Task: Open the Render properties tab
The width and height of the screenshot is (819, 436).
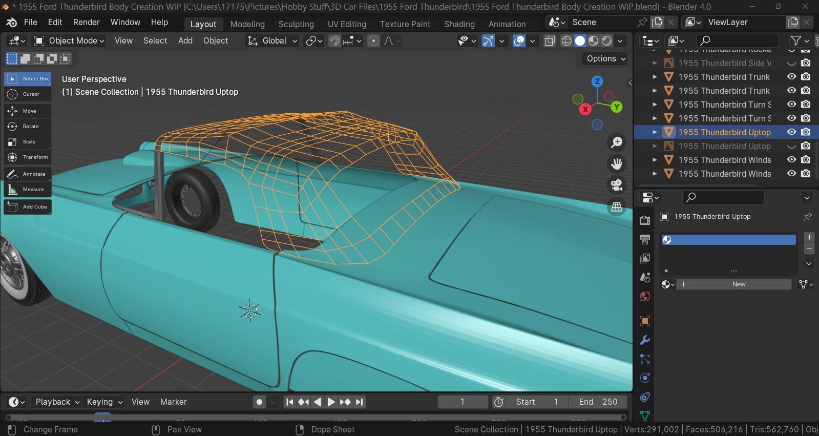Action: (x=645, y=220)
